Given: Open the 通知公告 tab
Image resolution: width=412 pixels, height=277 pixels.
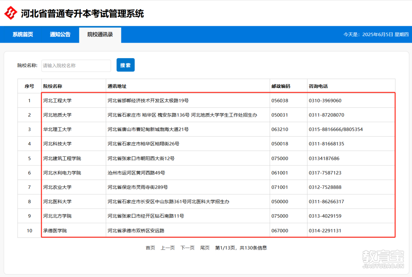Looking at the screenshot, I should [x=60, y=34].
